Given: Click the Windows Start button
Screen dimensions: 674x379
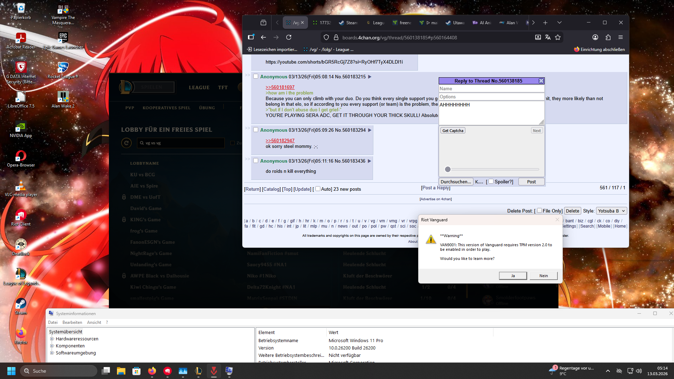Looking at the screenshot, I should pos(11,371).
